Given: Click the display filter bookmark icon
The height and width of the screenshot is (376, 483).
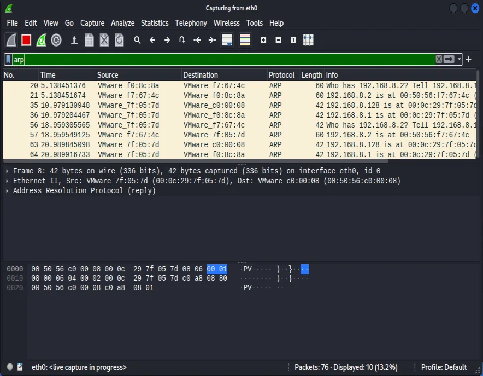Looking at the screenshot, I should point(8,59).
